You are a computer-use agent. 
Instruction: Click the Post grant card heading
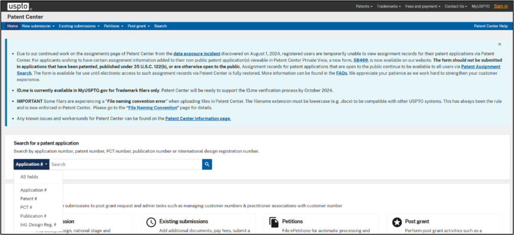[x=417, y=221]
